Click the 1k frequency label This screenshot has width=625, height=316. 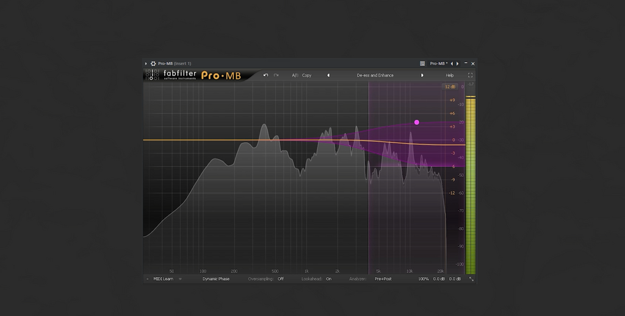(x=306, y=272)
